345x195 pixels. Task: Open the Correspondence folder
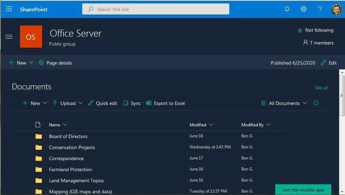coord(66,158)
